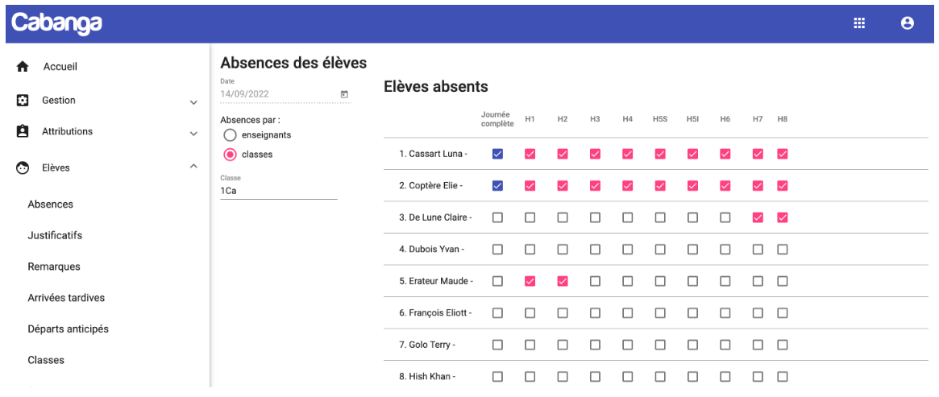Open the apps grid icon
The width and height of the screenshot is (939, 397).
(x=858, y=23)
